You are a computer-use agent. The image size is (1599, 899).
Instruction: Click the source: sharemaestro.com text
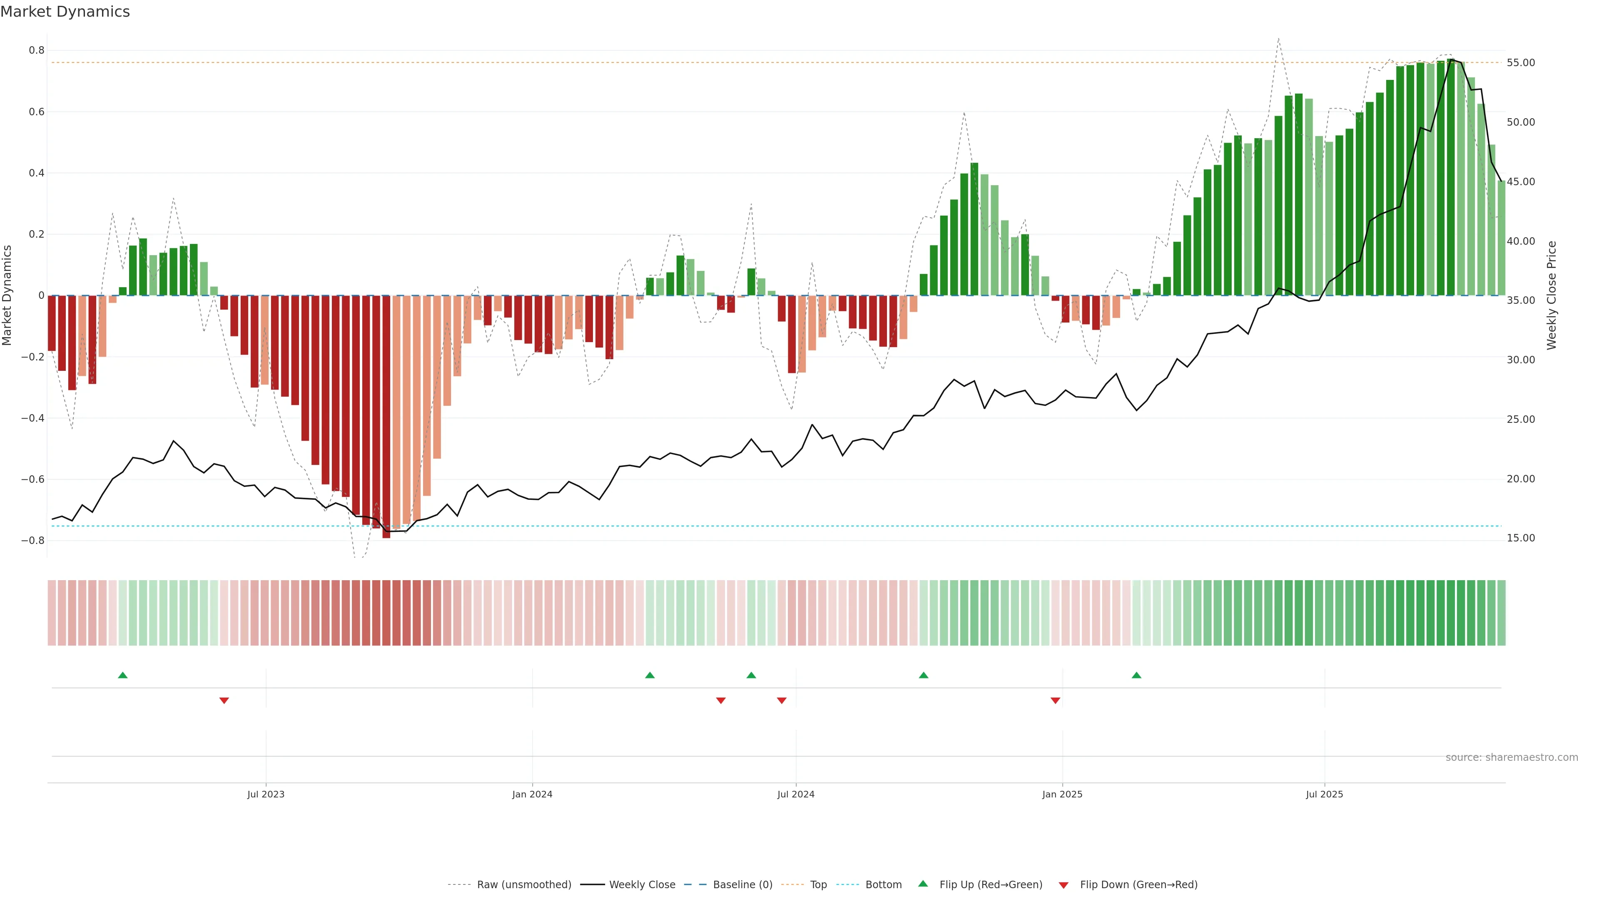point(1512,757)
